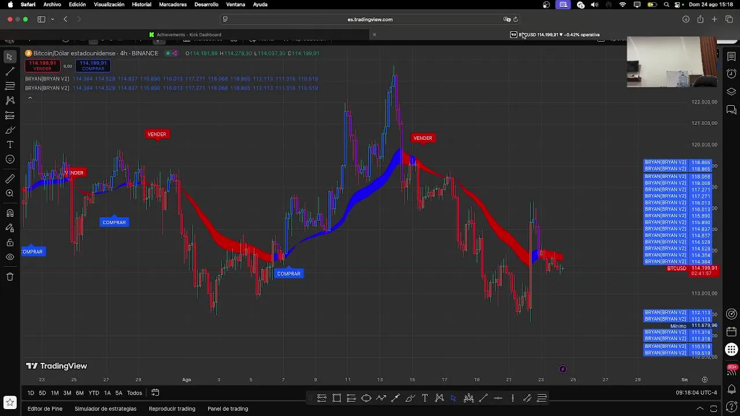The image size is (740, 416).
Task: Select the trend line tool in left toolbar
Action: pyautogui.click(x=10, y=71)
